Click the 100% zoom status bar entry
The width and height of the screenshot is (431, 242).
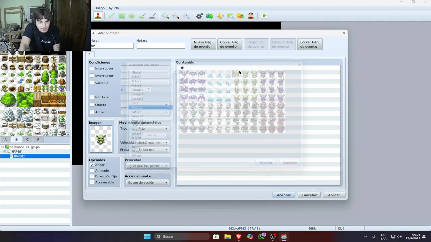click(312, 228)
